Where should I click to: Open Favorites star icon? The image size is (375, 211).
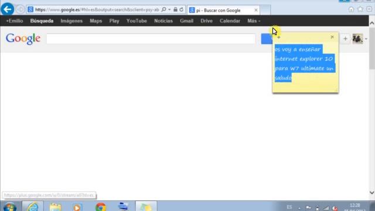pos(360,9)
